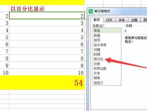Click the header cell 以百分比显示

(x=47, y=8)
